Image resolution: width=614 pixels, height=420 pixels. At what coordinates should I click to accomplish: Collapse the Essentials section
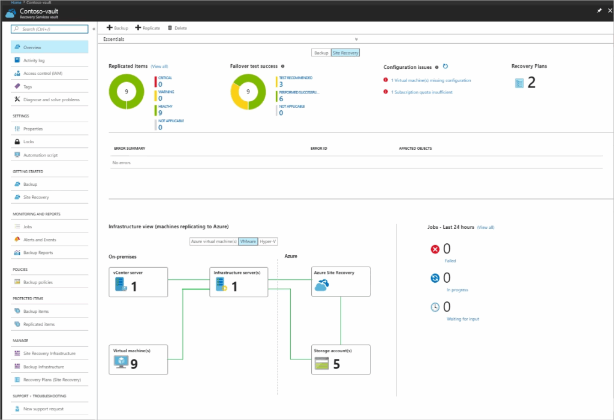point(356,38)
